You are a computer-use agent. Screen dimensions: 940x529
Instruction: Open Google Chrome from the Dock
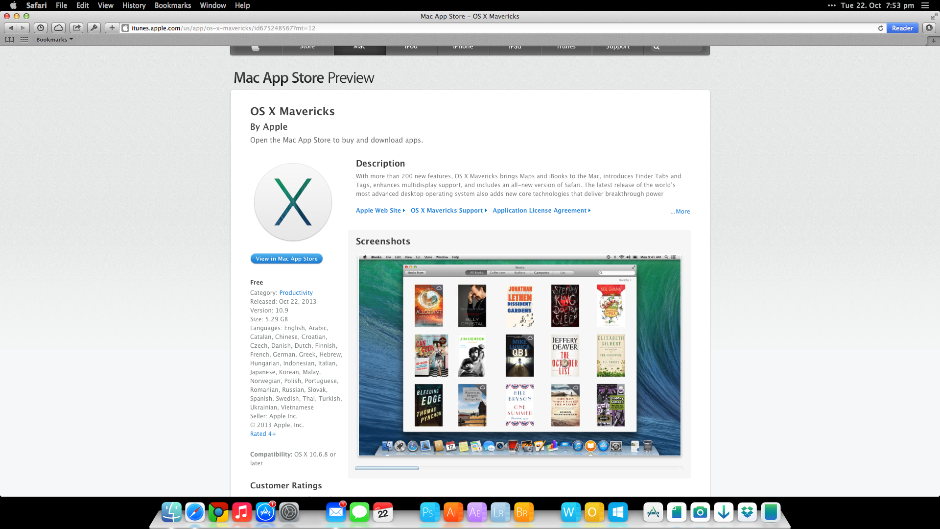[218, 512]
